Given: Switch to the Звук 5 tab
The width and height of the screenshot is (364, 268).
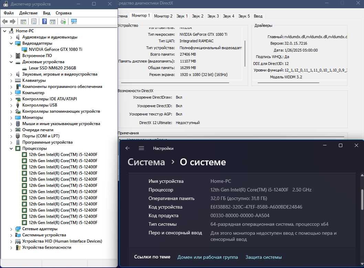Looking at the screenshot, I should (x=244, y=16).
